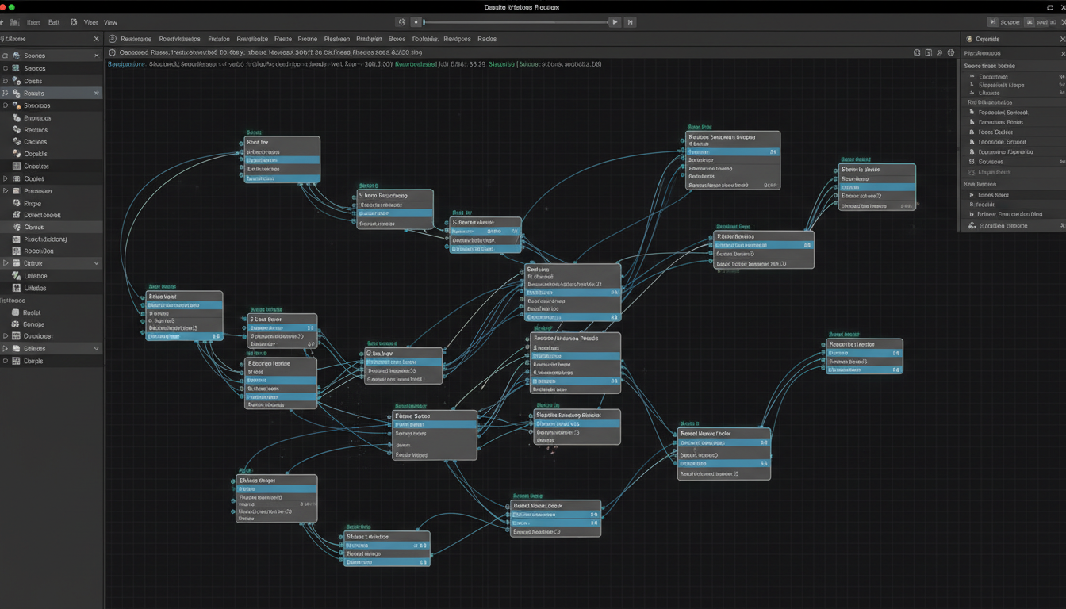Open the Edit menu
Image resolution: width=1066 pixels, height=609 pixels.
point(54,22)
